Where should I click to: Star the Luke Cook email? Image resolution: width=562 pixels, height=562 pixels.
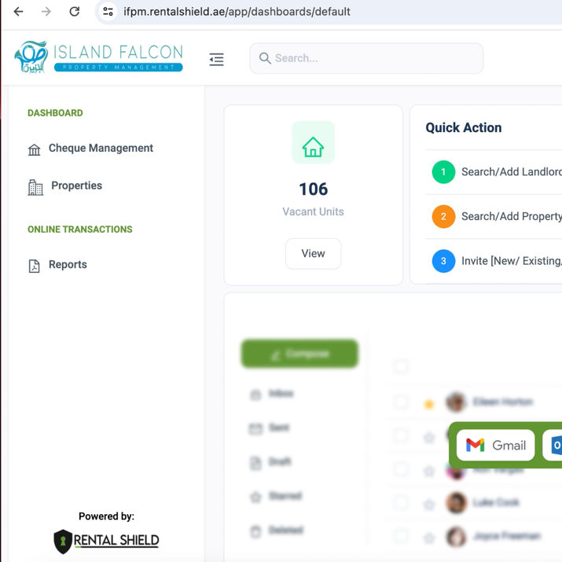[429, 505]
